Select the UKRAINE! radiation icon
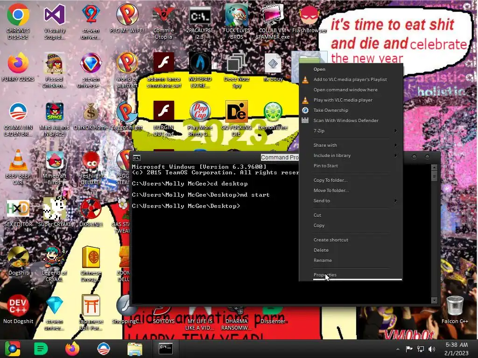The height and width of the screenshot is (358, 478). point(91,213)
